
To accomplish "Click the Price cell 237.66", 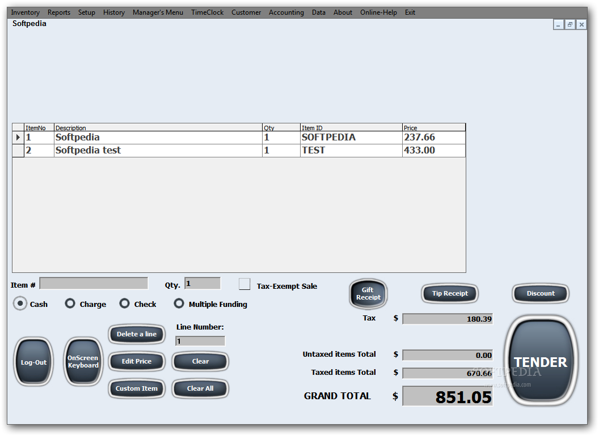I will coord(434,138).
